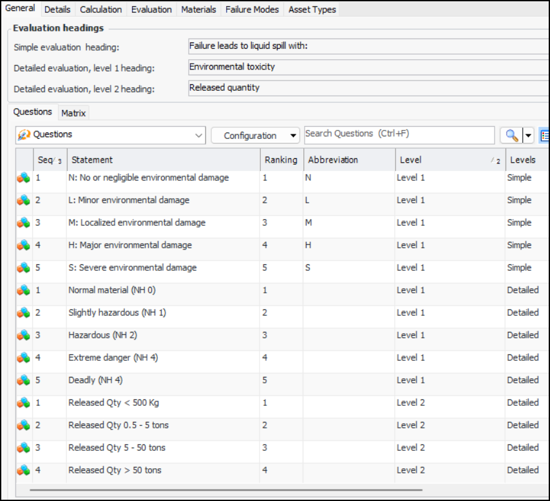Click row icon for Released Qty < 500 Kg
550x501 pixels.
(x=24, y=403)
